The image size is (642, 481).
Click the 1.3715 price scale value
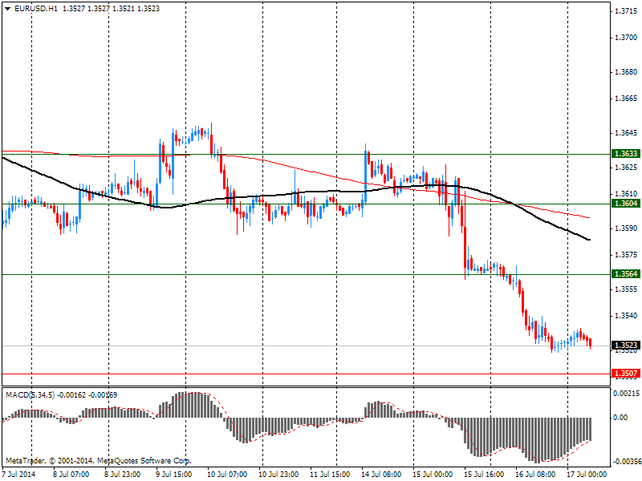tap(626, 11)
